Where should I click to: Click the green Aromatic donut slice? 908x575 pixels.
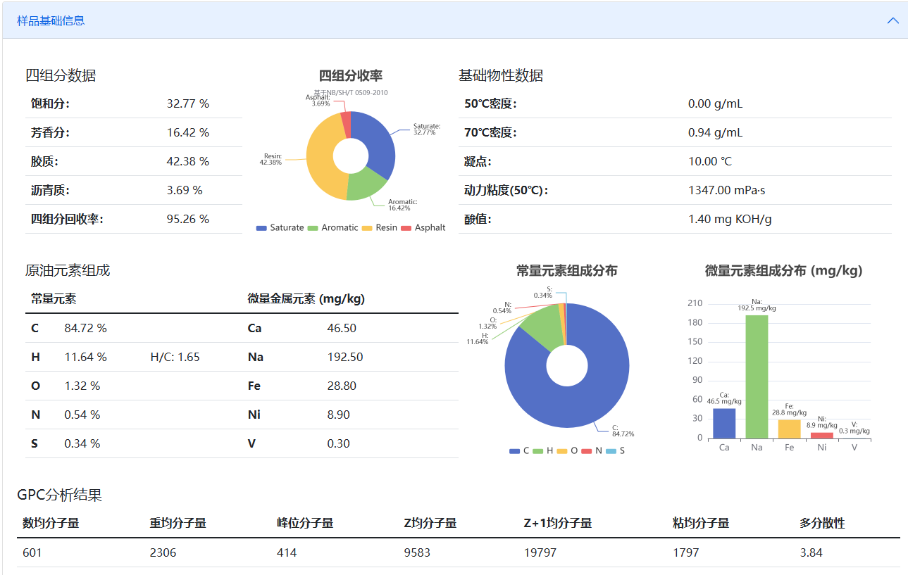coord(366,183)
